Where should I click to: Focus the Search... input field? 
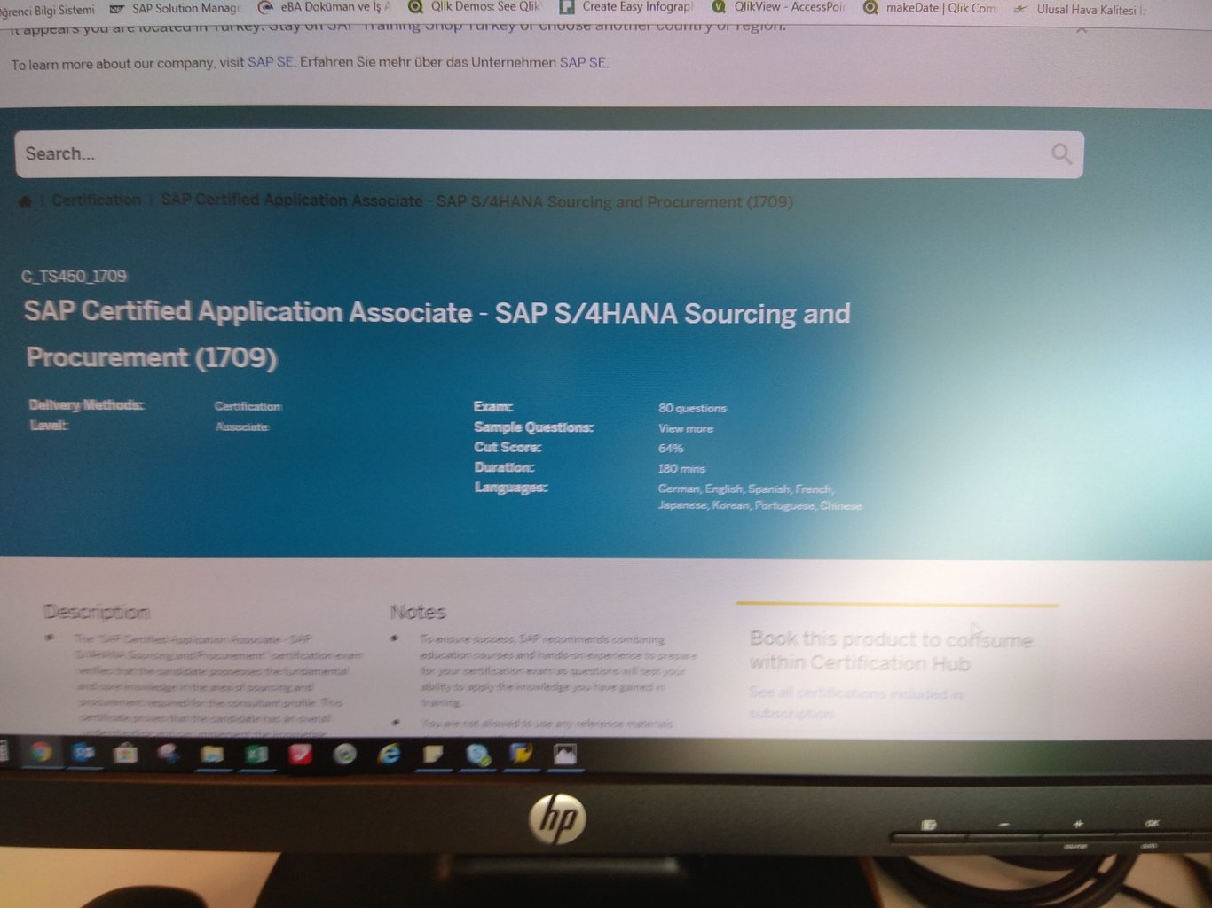click(x=549, y=154)
